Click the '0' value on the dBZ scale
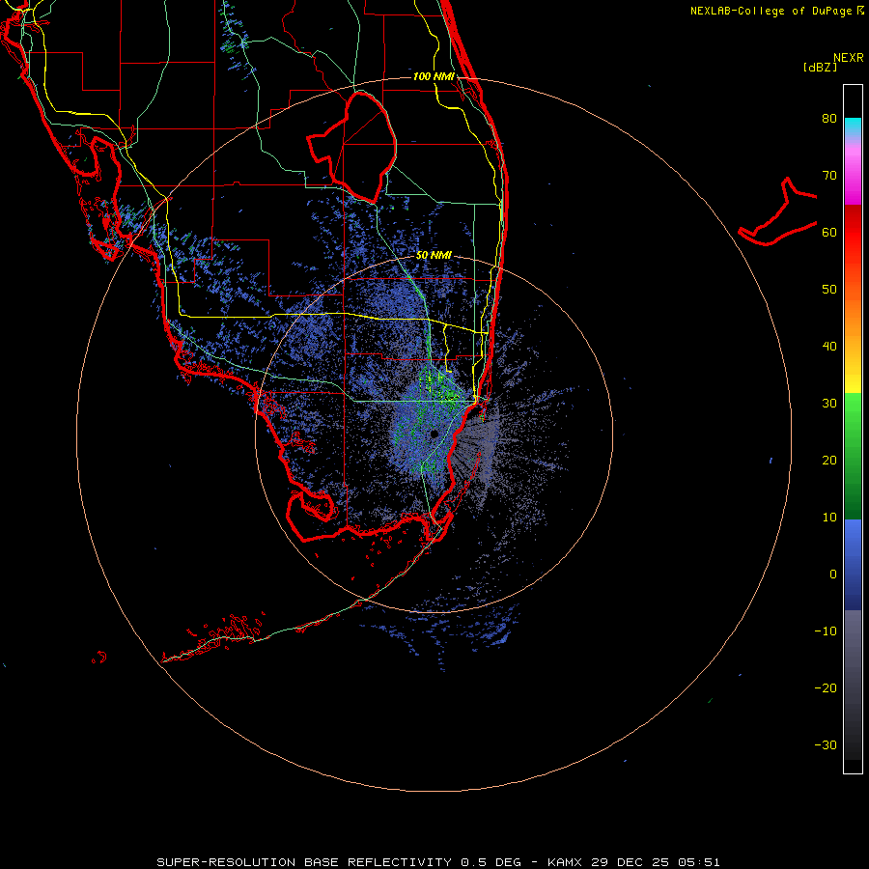 click(x=833, y=575)
